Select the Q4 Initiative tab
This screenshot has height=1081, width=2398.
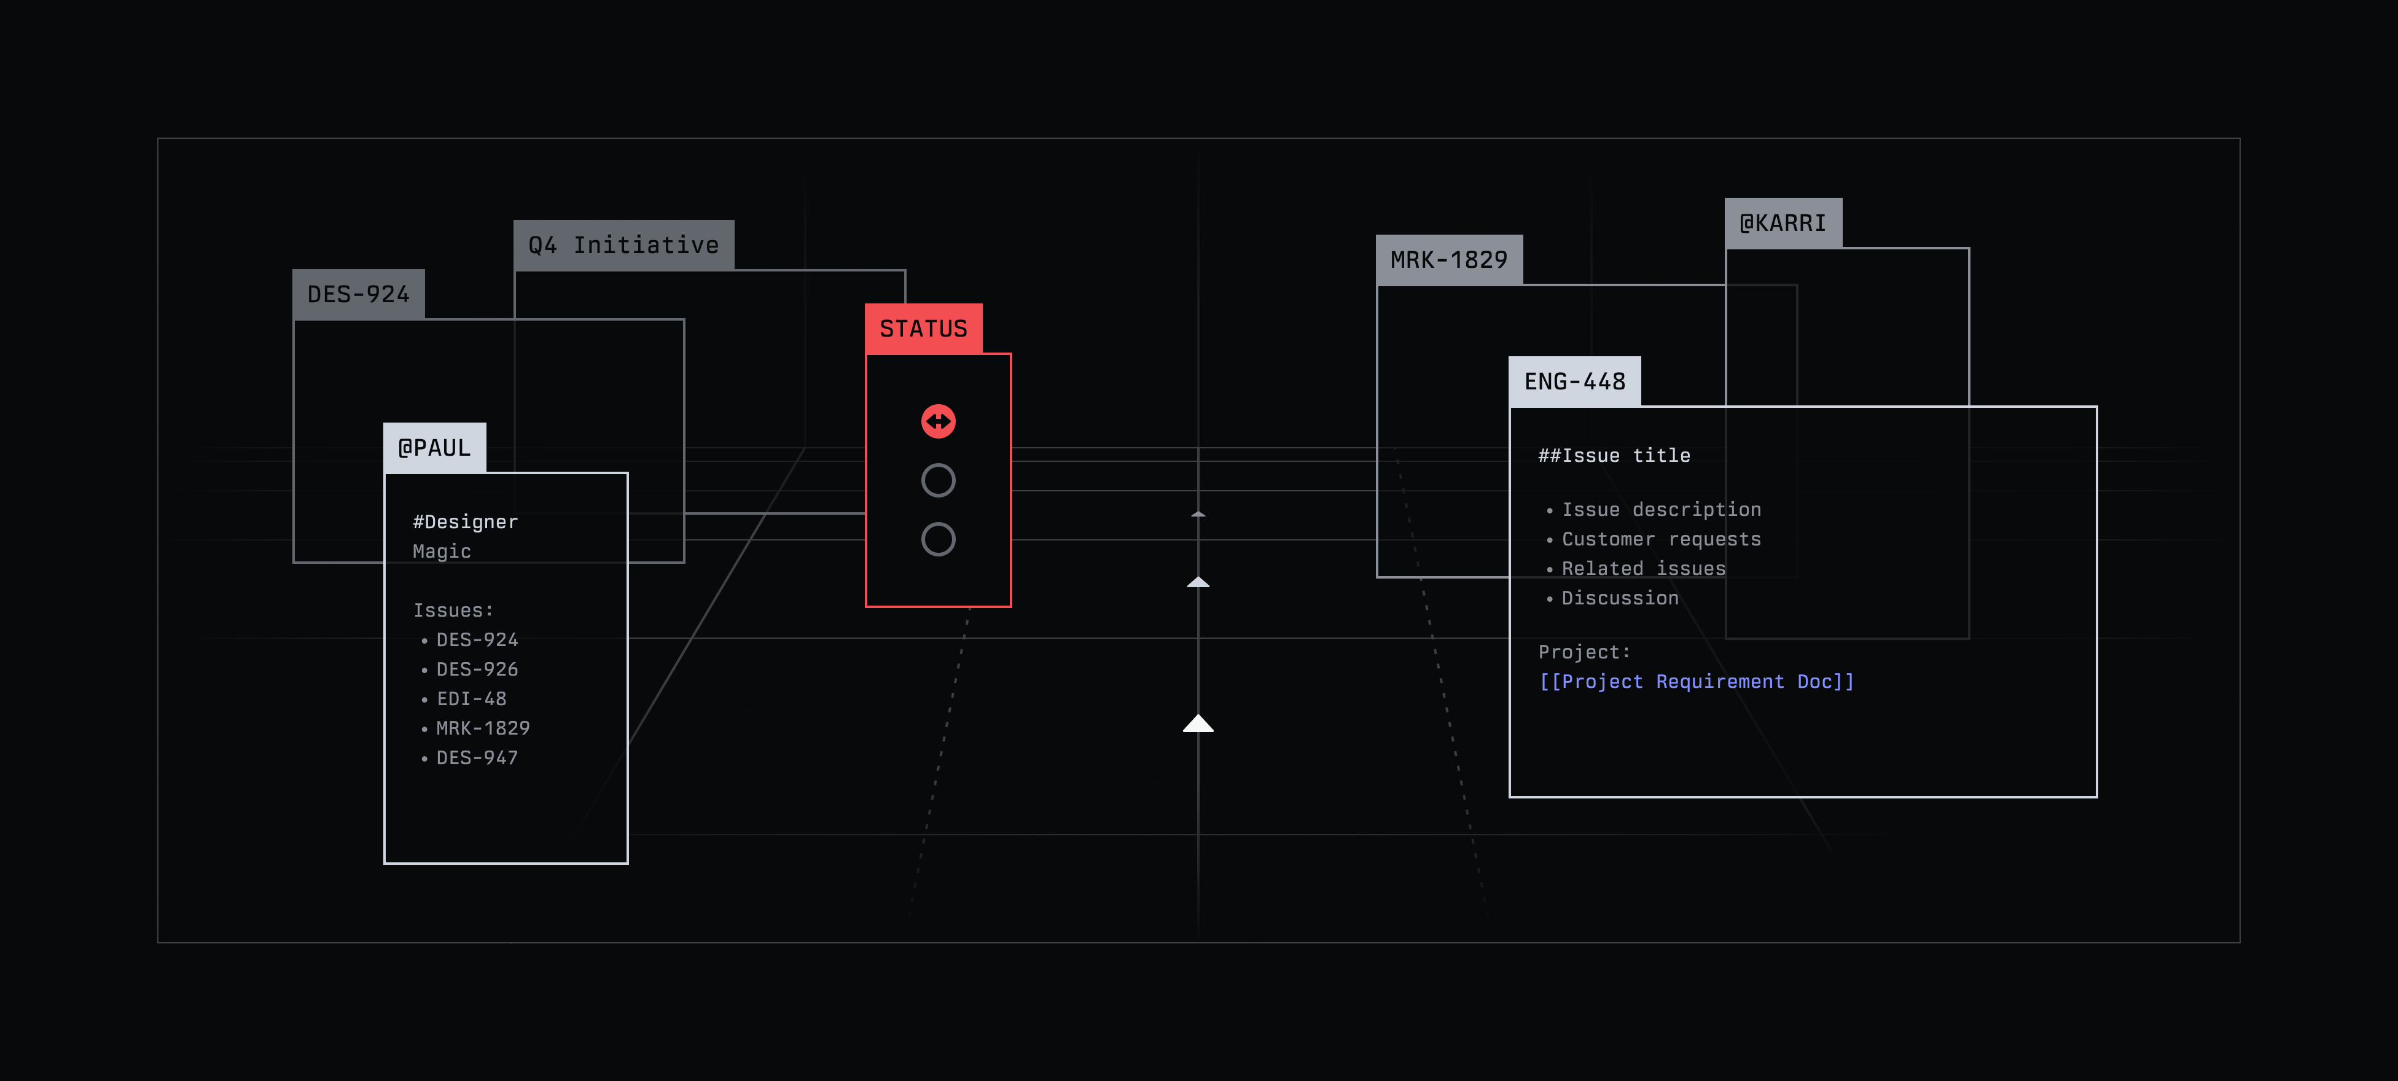point(623,245)
